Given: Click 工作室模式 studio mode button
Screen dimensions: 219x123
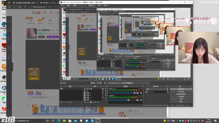Looking at the screenshot, I should [181, 97].
